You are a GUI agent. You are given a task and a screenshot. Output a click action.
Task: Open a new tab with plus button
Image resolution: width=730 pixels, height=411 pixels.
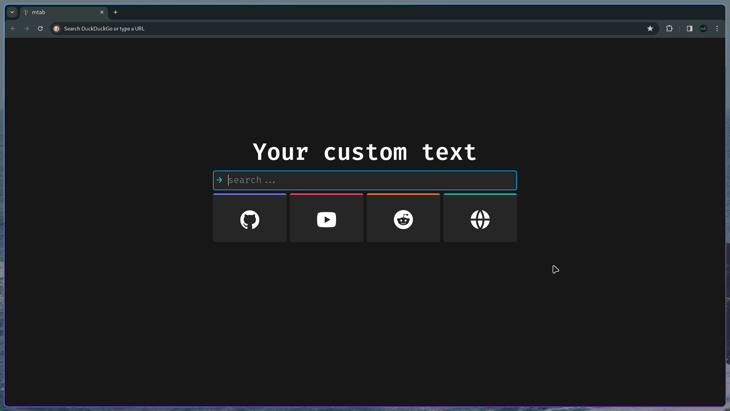pyautogui.click(x=116, y=12)
